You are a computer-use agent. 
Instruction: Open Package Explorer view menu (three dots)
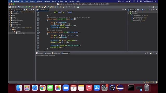click(29, 10)
